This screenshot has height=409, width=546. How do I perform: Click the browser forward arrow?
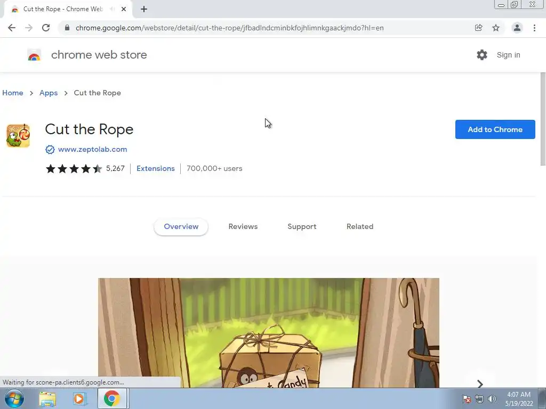pyautogui.click(x=29, y=28)
